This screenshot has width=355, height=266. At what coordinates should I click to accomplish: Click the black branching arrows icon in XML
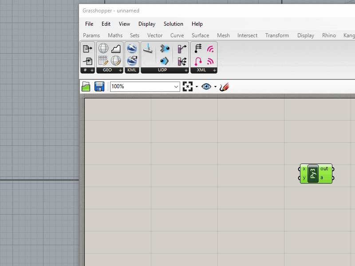pos(198,48)
